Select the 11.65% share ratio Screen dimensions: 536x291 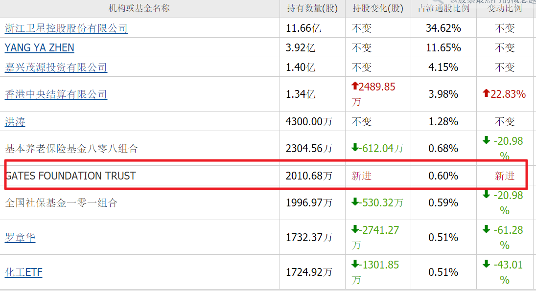[443, 47]
